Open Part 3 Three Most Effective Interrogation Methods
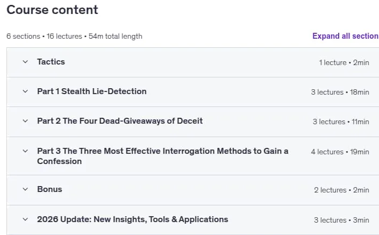Screen dimensions: 379x235 163,156
